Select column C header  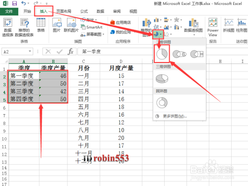tap(84, 62)
